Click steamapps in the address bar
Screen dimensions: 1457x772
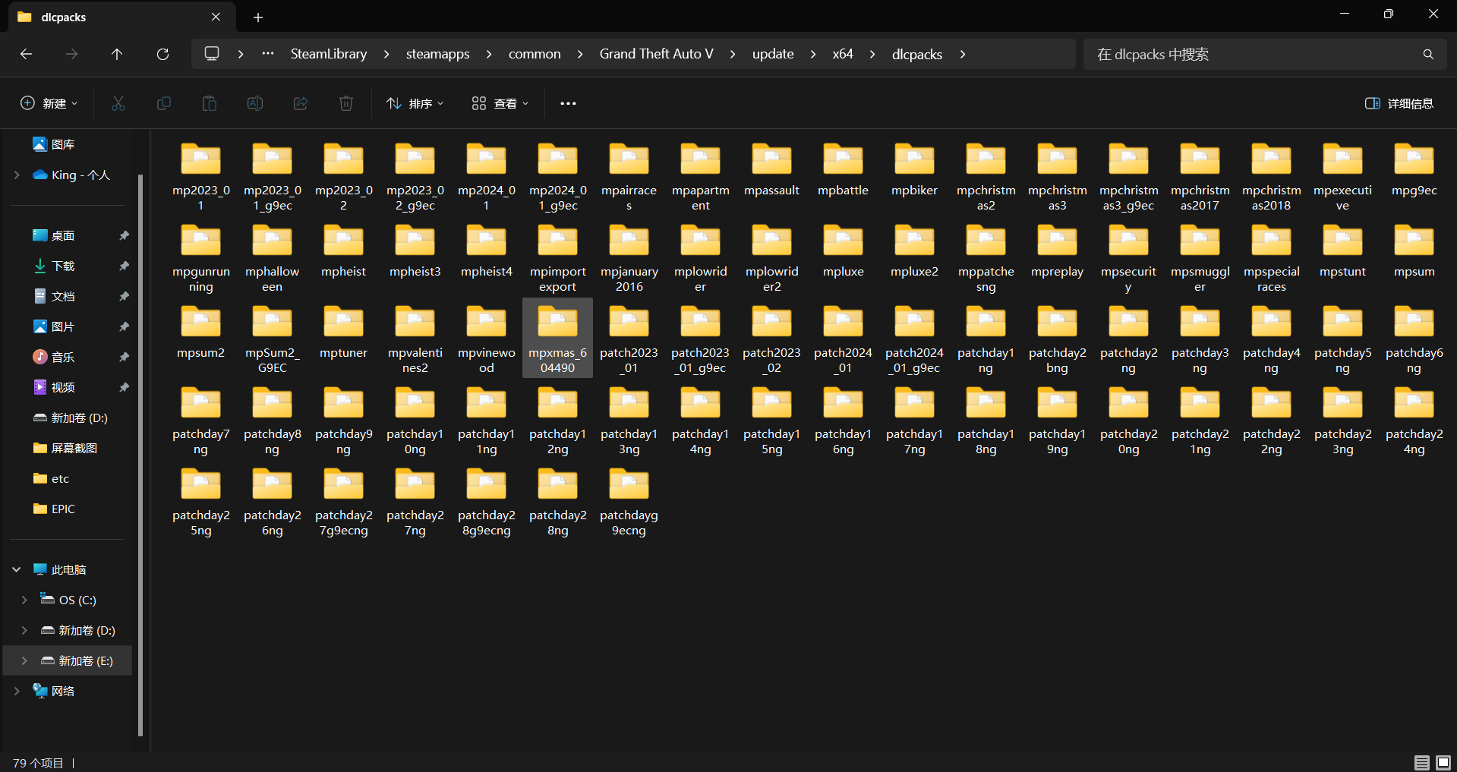point(437,54)
